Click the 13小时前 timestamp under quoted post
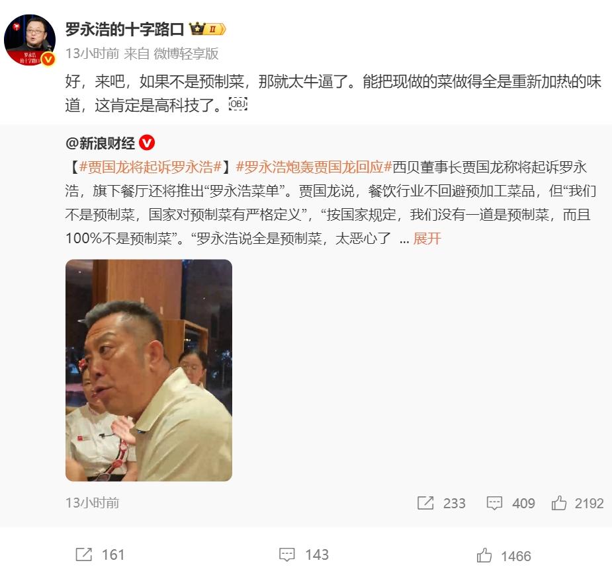This screenshot has height=573, width=612. (x=92, y=503)
